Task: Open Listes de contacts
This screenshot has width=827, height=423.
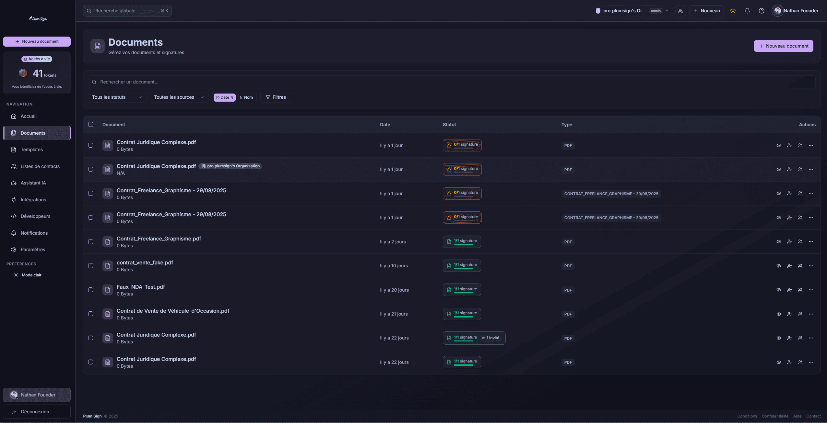Action: (x=37, y=167)
